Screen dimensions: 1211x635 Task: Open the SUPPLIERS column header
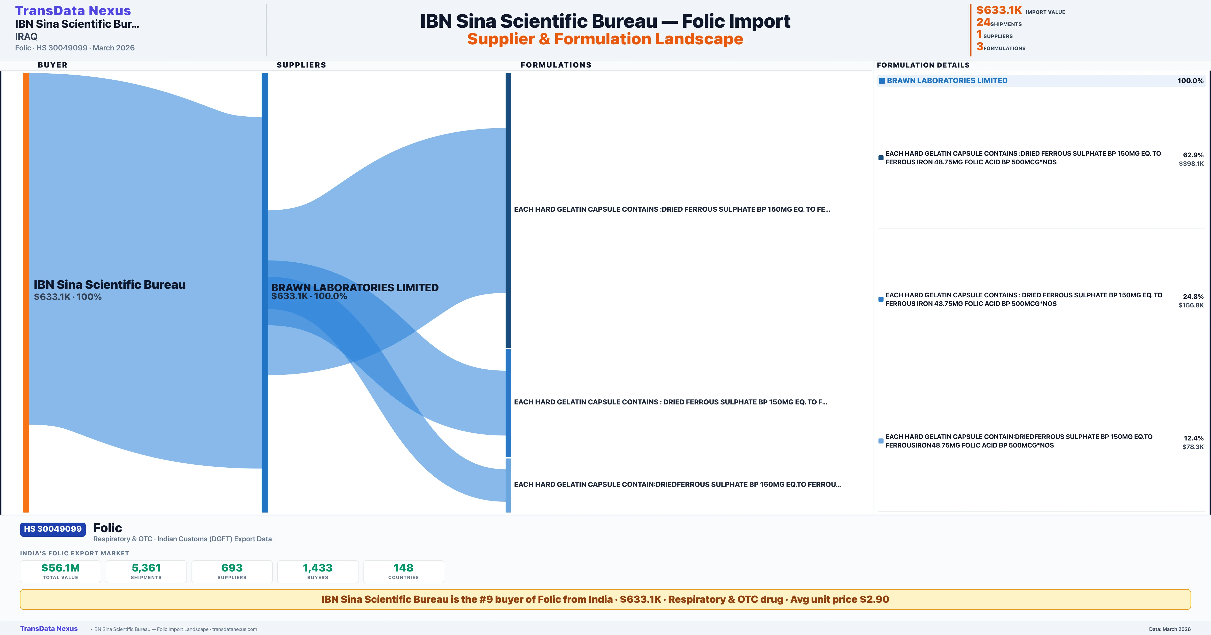(x=301, y=65)
